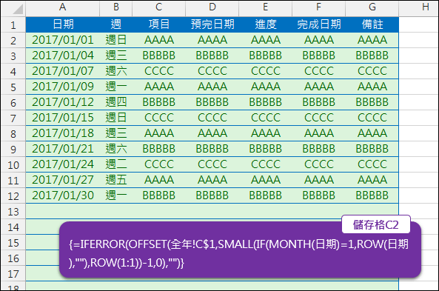The image size is (439, 291).
Task: Click the 儲存格C2 callout label
Action: 376,224
